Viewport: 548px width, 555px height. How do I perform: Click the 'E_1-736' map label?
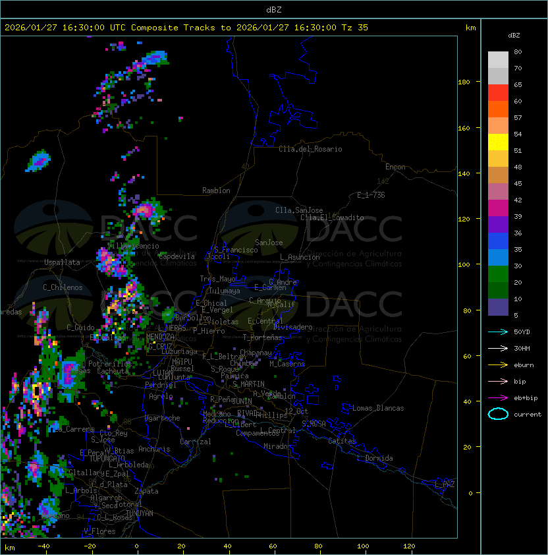tap(371, 195)
